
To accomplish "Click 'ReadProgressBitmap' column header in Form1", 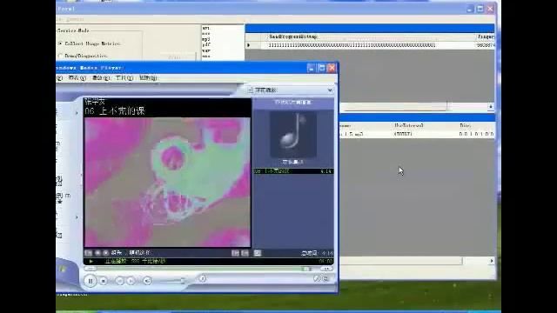I will [x=293, y=37].
